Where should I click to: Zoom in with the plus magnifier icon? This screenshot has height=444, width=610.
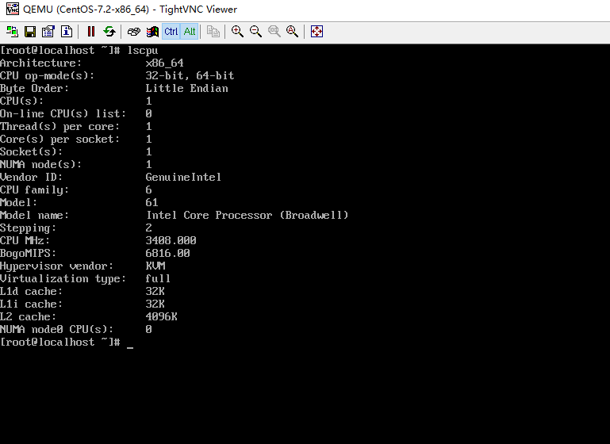(x=237, y=32)
